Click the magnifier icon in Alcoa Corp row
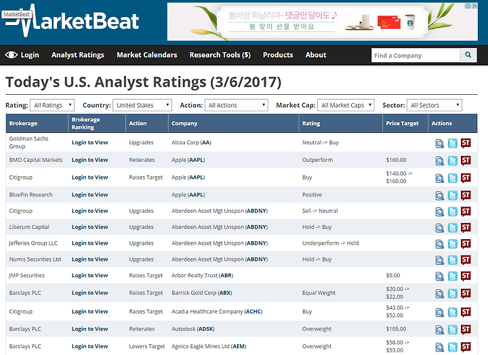The height and width of the screenshot is (355, 488). (440, 143)
